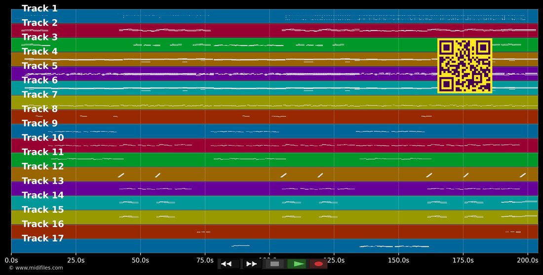The image size is (543, 275).
Task: Select the Track 8 label
Action: 40,109
